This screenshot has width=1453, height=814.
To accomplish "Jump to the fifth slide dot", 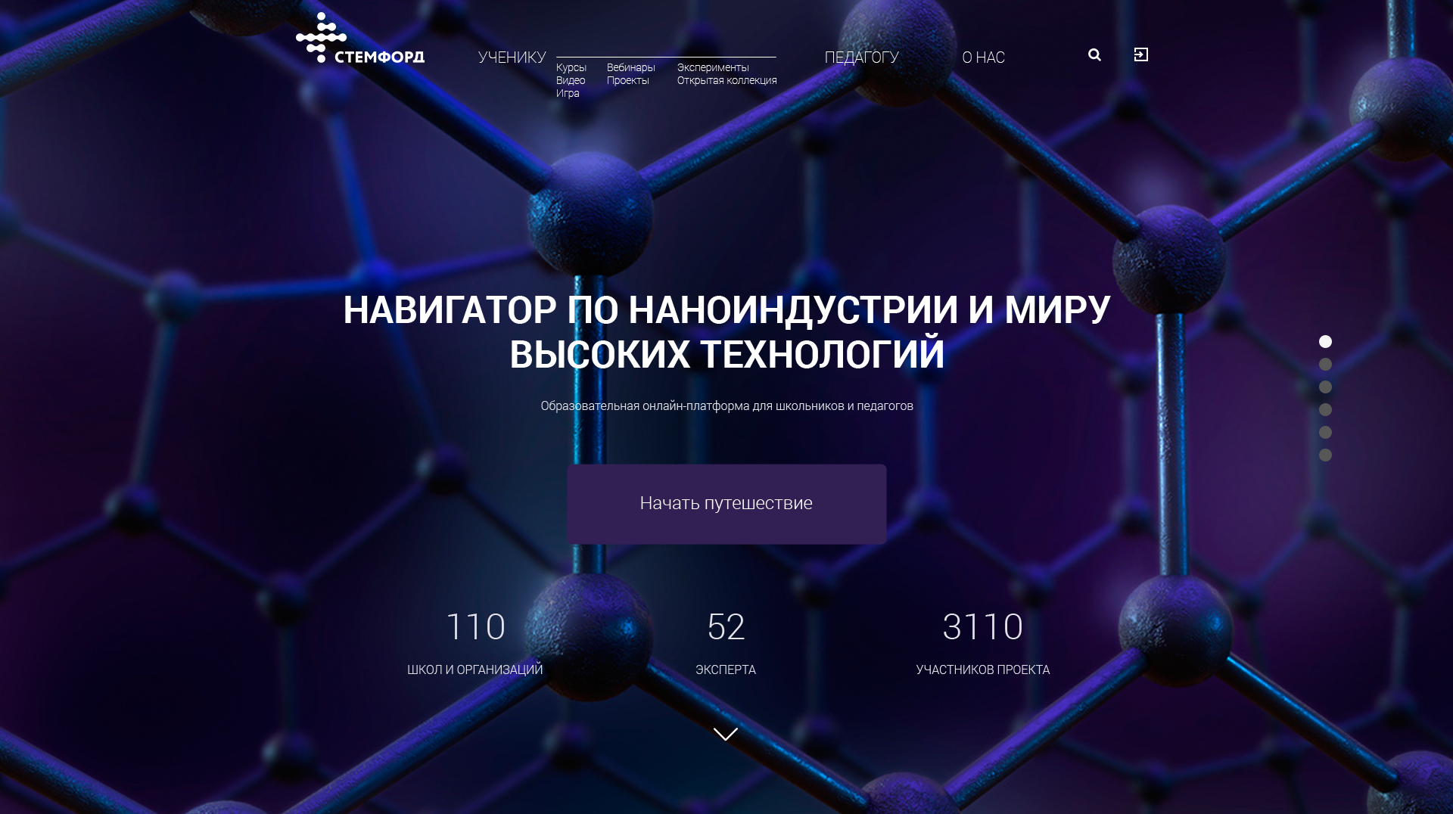I will click(1325, 432).
